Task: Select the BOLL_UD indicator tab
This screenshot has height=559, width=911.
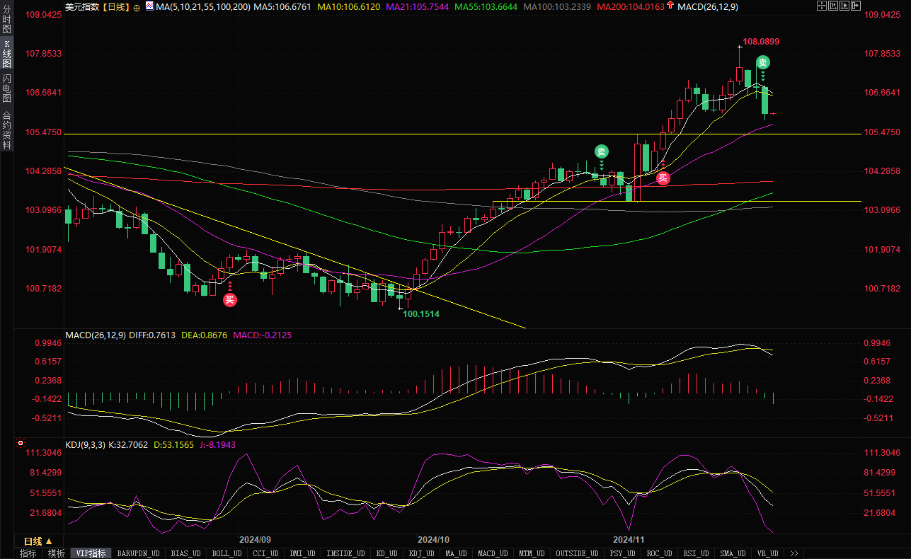Action: (227, 553)
